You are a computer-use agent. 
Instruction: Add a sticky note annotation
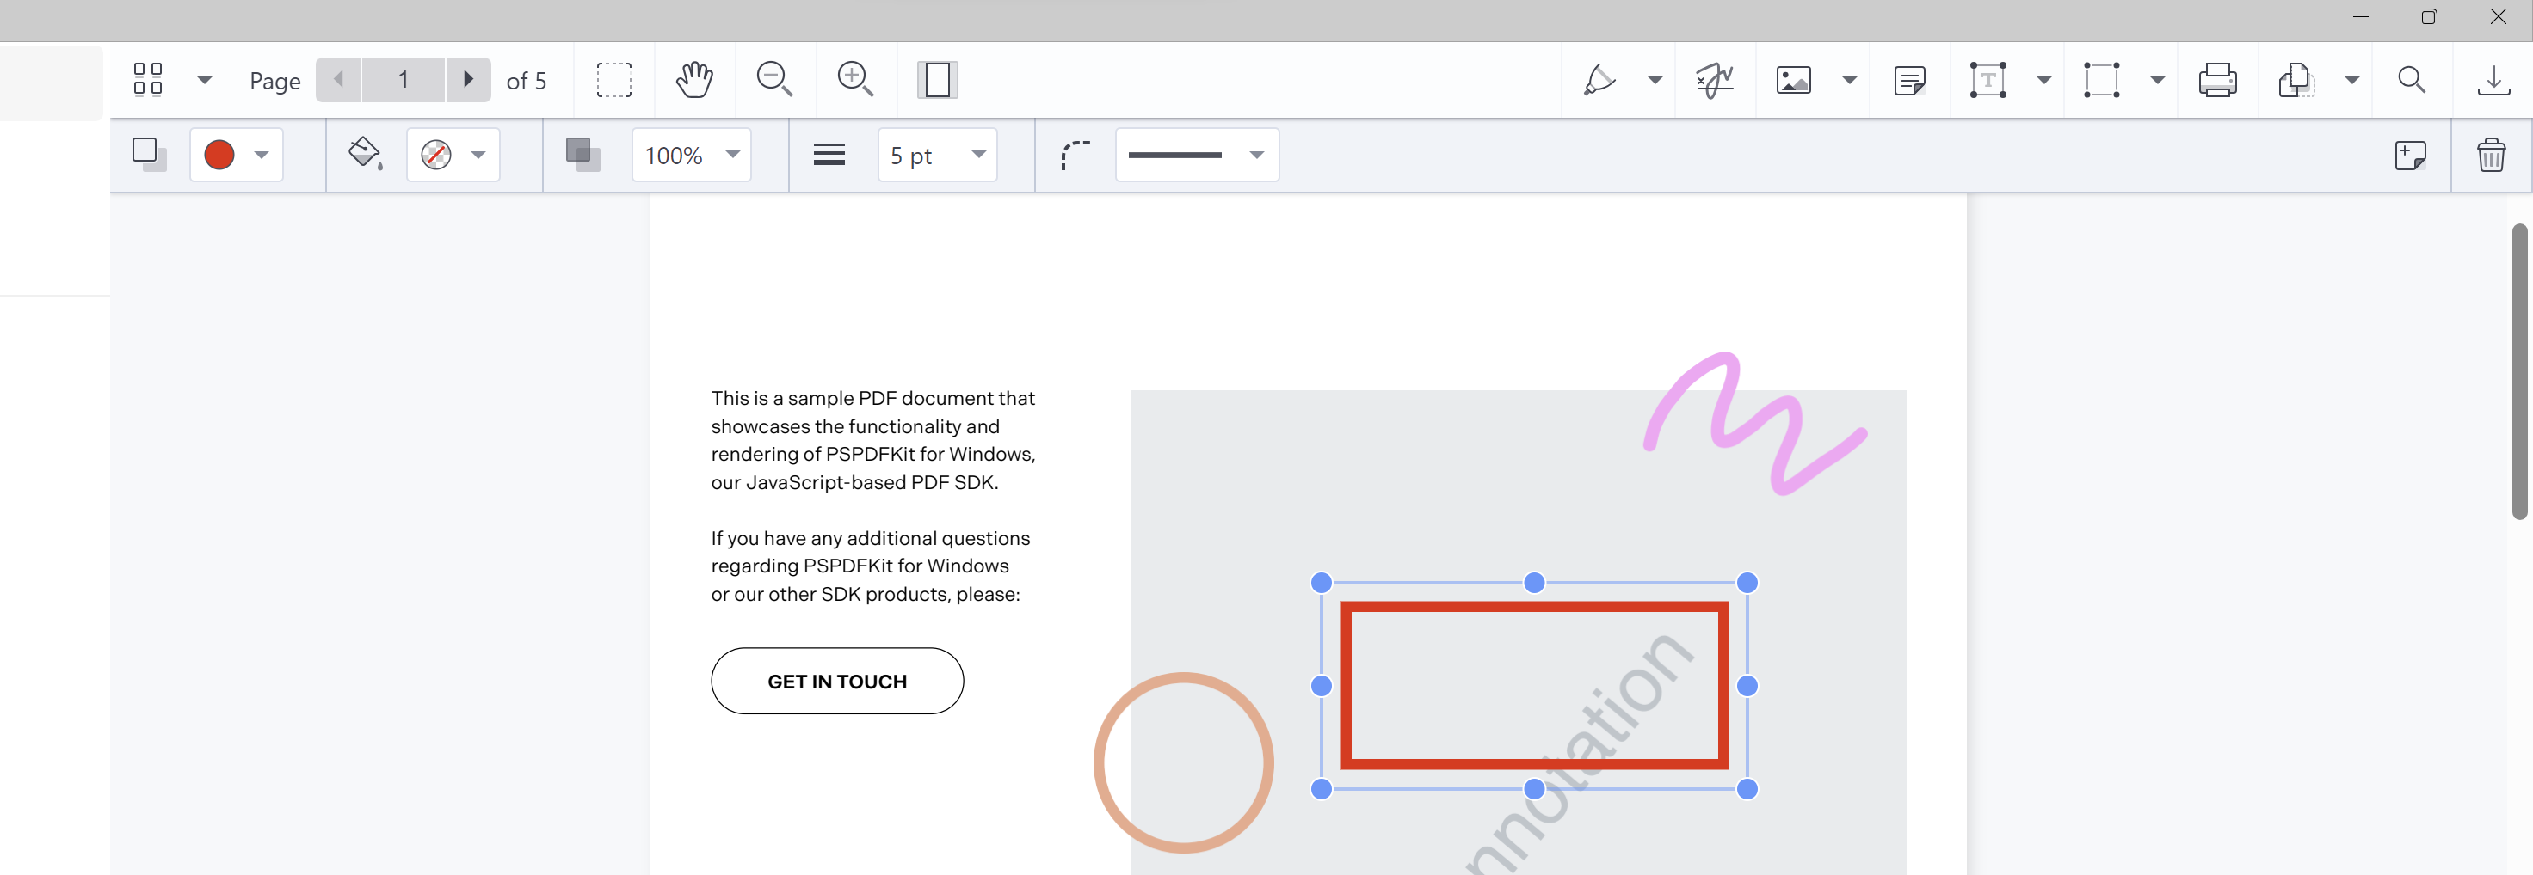(x=1908, y=80)
